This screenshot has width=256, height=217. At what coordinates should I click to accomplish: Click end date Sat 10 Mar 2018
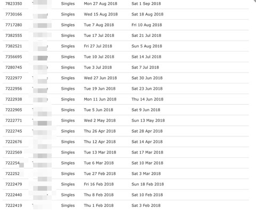(x=147, y=163)
